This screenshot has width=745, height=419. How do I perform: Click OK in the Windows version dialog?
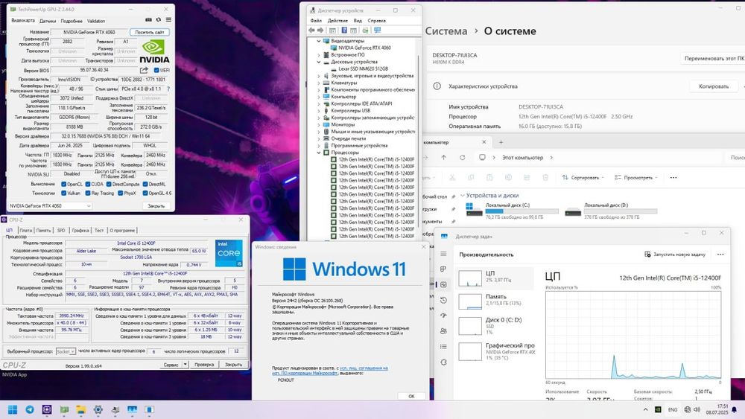(x=411, y=396)
